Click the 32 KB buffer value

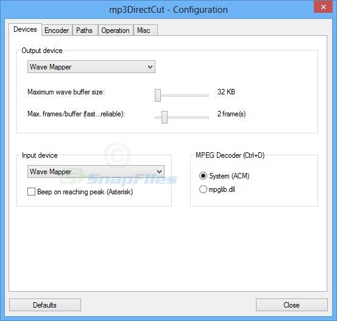click(x=226, y=92)
